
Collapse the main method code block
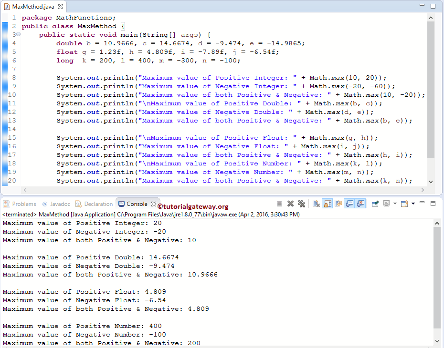tap(18, 34)
